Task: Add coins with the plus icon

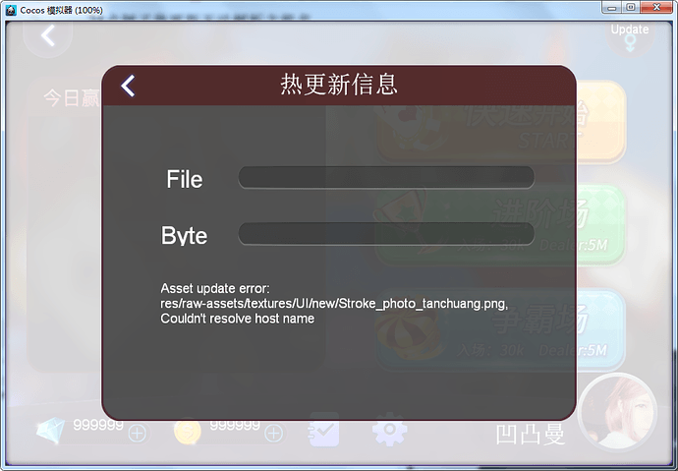Action: pos(274,433)
